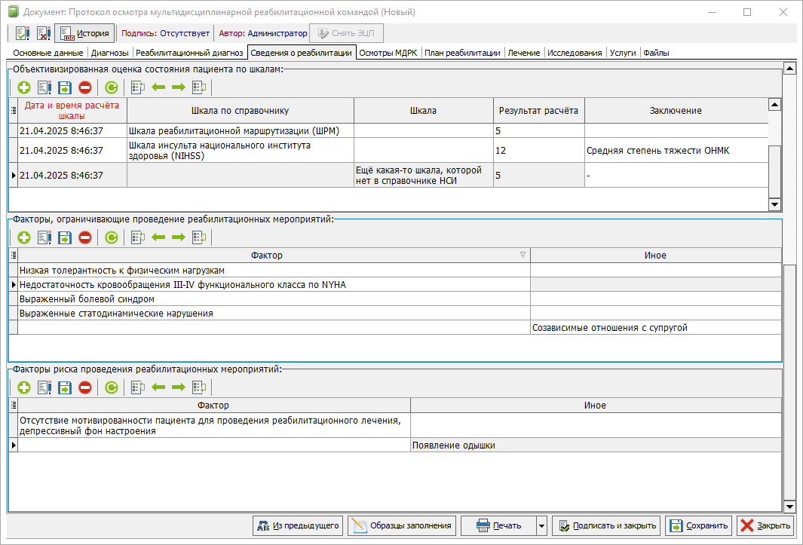Click the down arrow of the main scrollbar
The width and height of the screenshot is (803, 545).
coord(790,507)
